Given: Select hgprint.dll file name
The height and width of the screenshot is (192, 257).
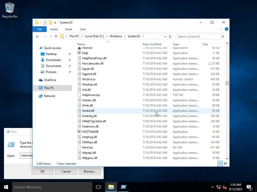Looking at the screenshot, I should (x=89, y=74).
